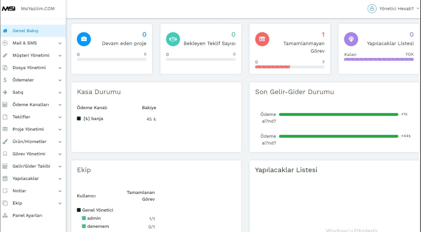Click the MsiYazilim.COM brand link
Image resolution: width=421 pixels, height=232 pixels.
[x=38, y=9]
